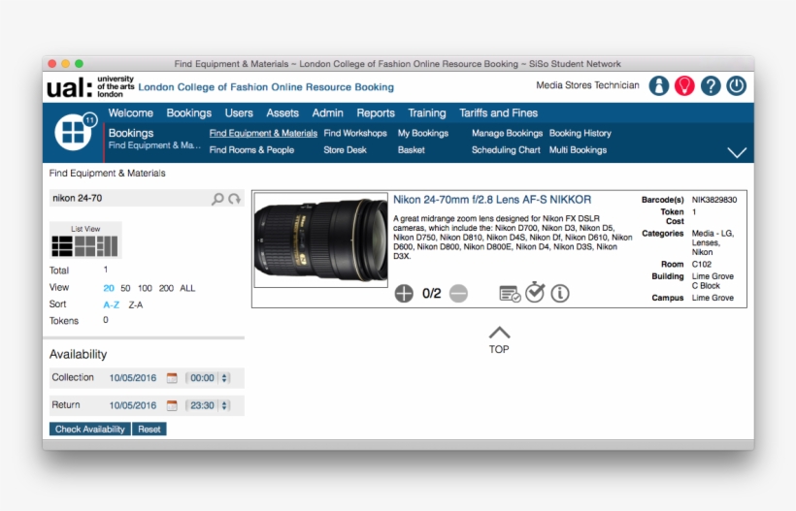Expand the navigation menu down chevron
This screenshot has width=796, height=511.
pos(737,152)
